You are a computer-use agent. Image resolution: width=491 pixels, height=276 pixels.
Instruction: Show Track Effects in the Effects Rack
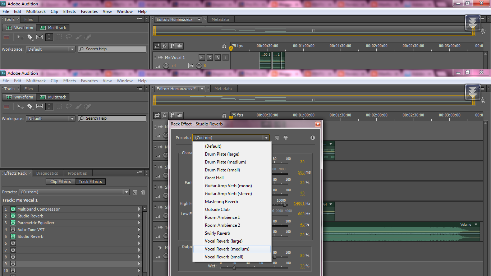pos(90,181)
